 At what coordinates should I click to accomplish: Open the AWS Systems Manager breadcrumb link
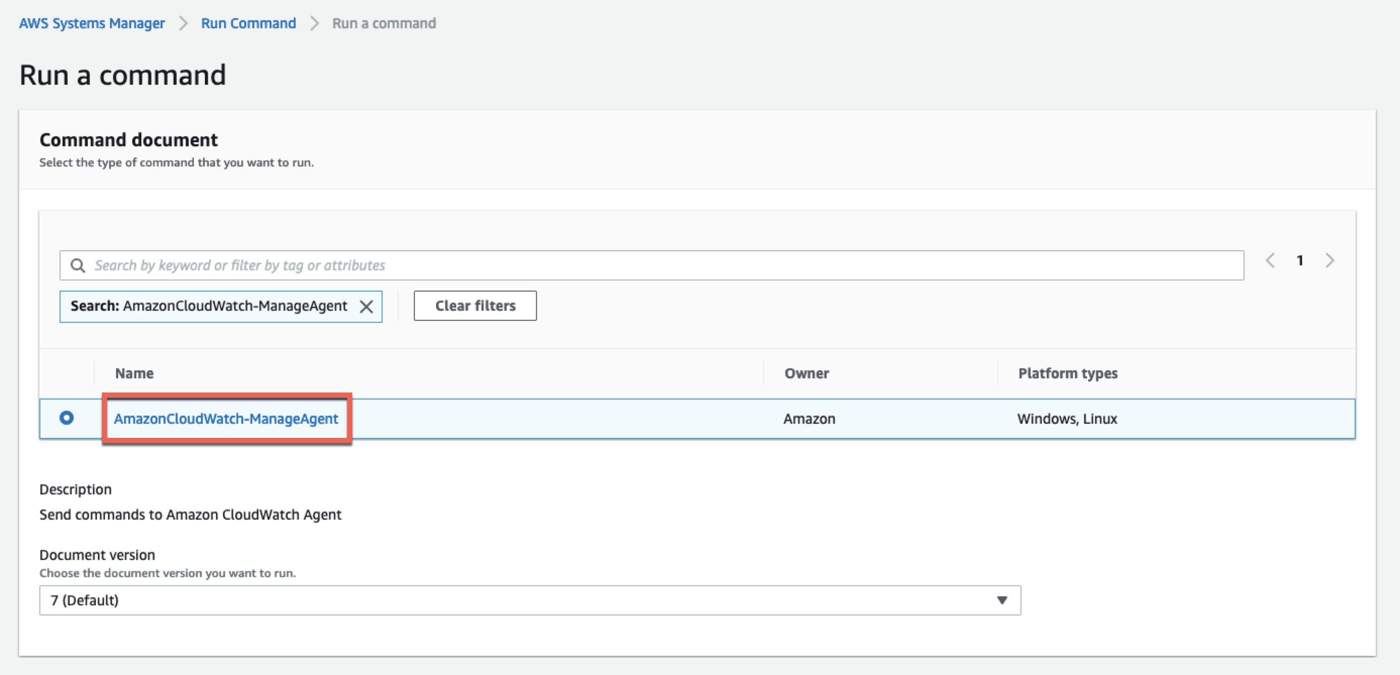click(91, 23)
